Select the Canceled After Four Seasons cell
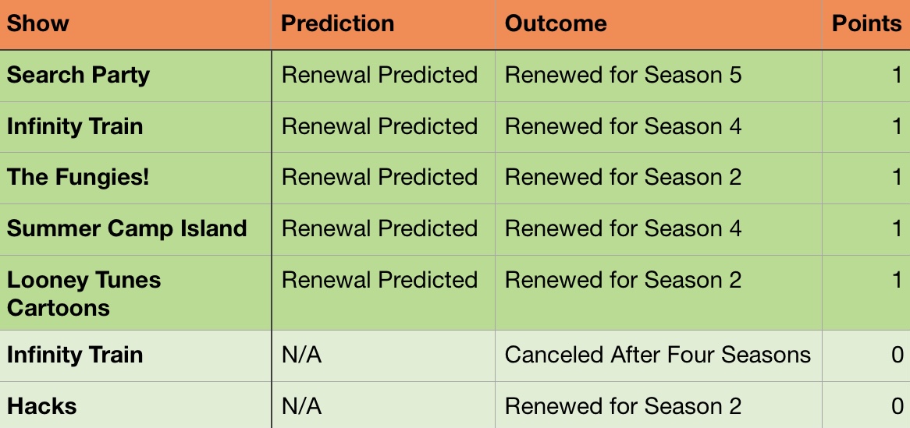Viewport: 910px width, 428px height. tap(657, 355)
